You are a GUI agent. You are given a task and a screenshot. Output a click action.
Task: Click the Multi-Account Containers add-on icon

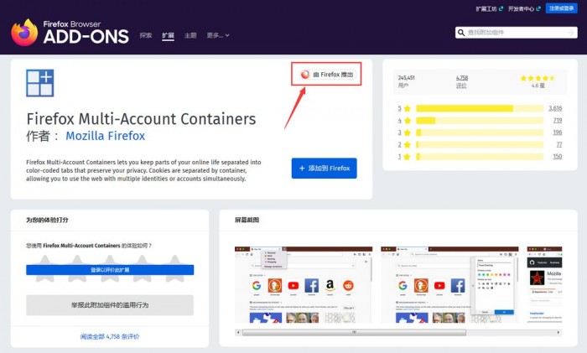click(40, 83)
